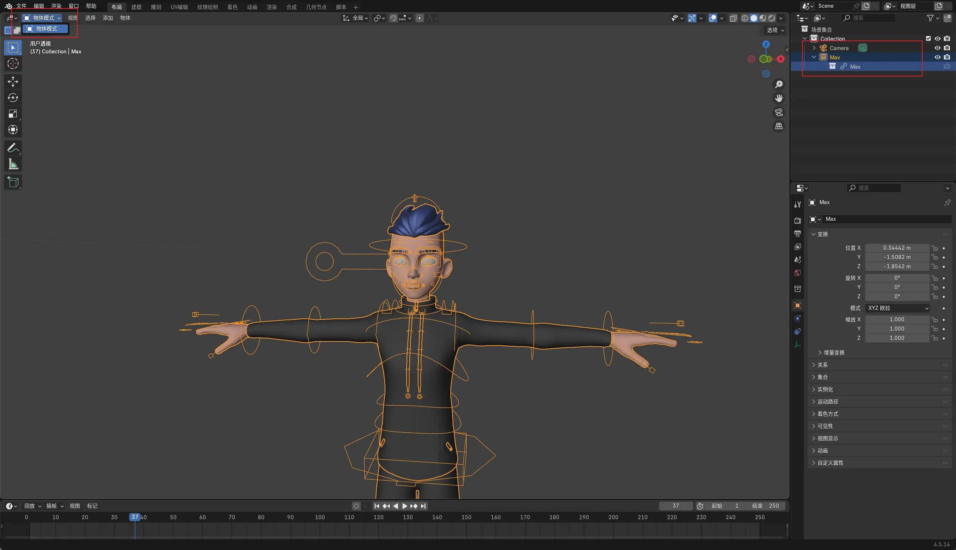
Task: Select the Rotate tool
Action: click(13, 98)
